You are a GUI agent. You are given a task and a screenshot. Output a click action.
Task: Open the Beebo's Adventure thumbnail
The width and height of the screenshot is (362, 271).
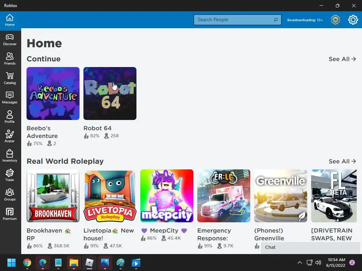click(x=53, y=94)
